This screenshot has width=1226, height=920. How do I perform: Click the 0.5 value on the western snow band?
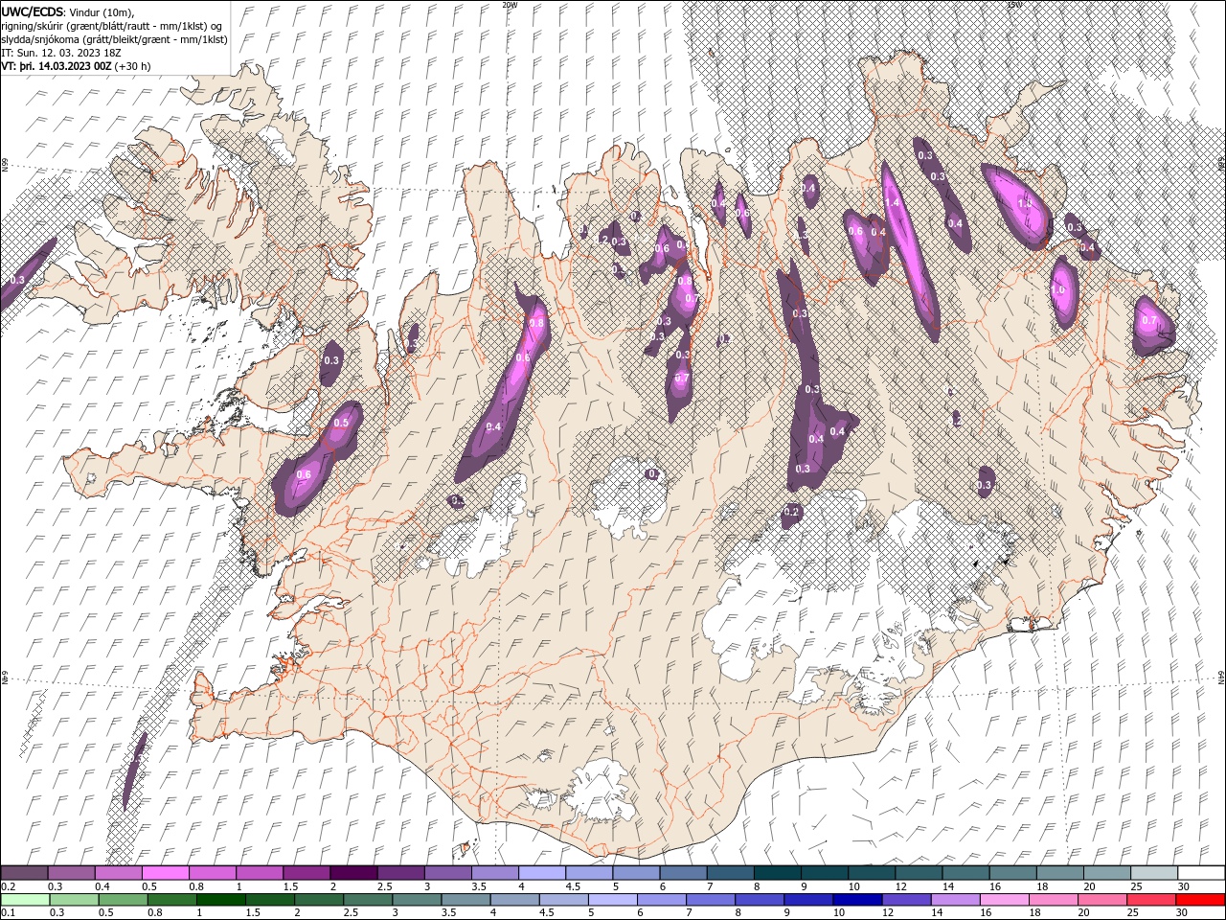(x=341, y=423)
